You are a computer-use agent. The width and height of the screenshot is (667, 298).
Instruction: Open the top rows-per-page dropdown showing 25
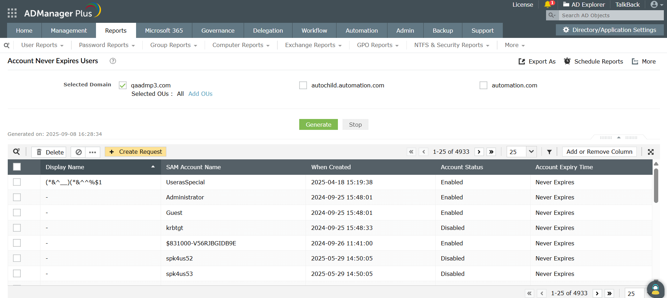tap(521, 152)
